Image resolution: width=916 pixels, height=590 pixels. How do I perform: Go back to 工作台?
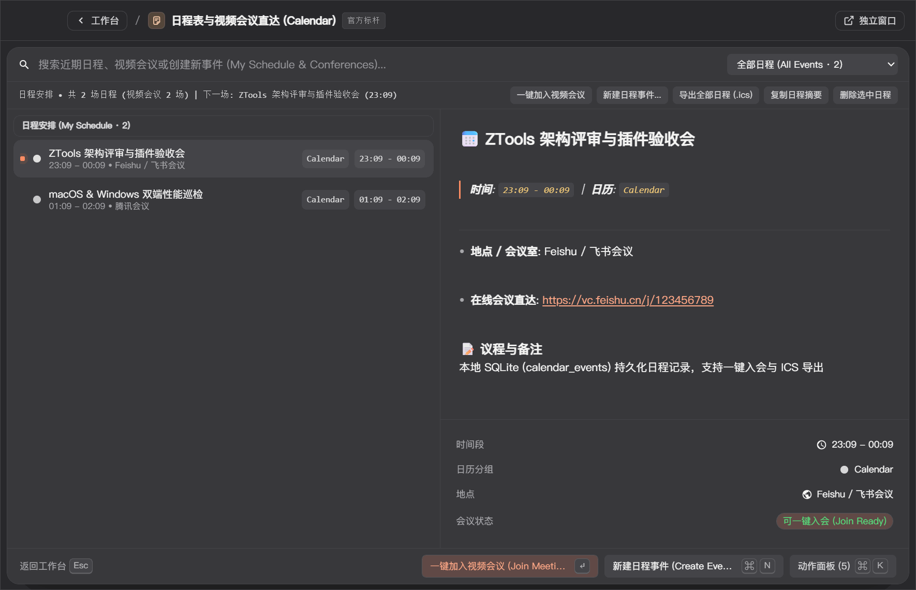[97, 21]
